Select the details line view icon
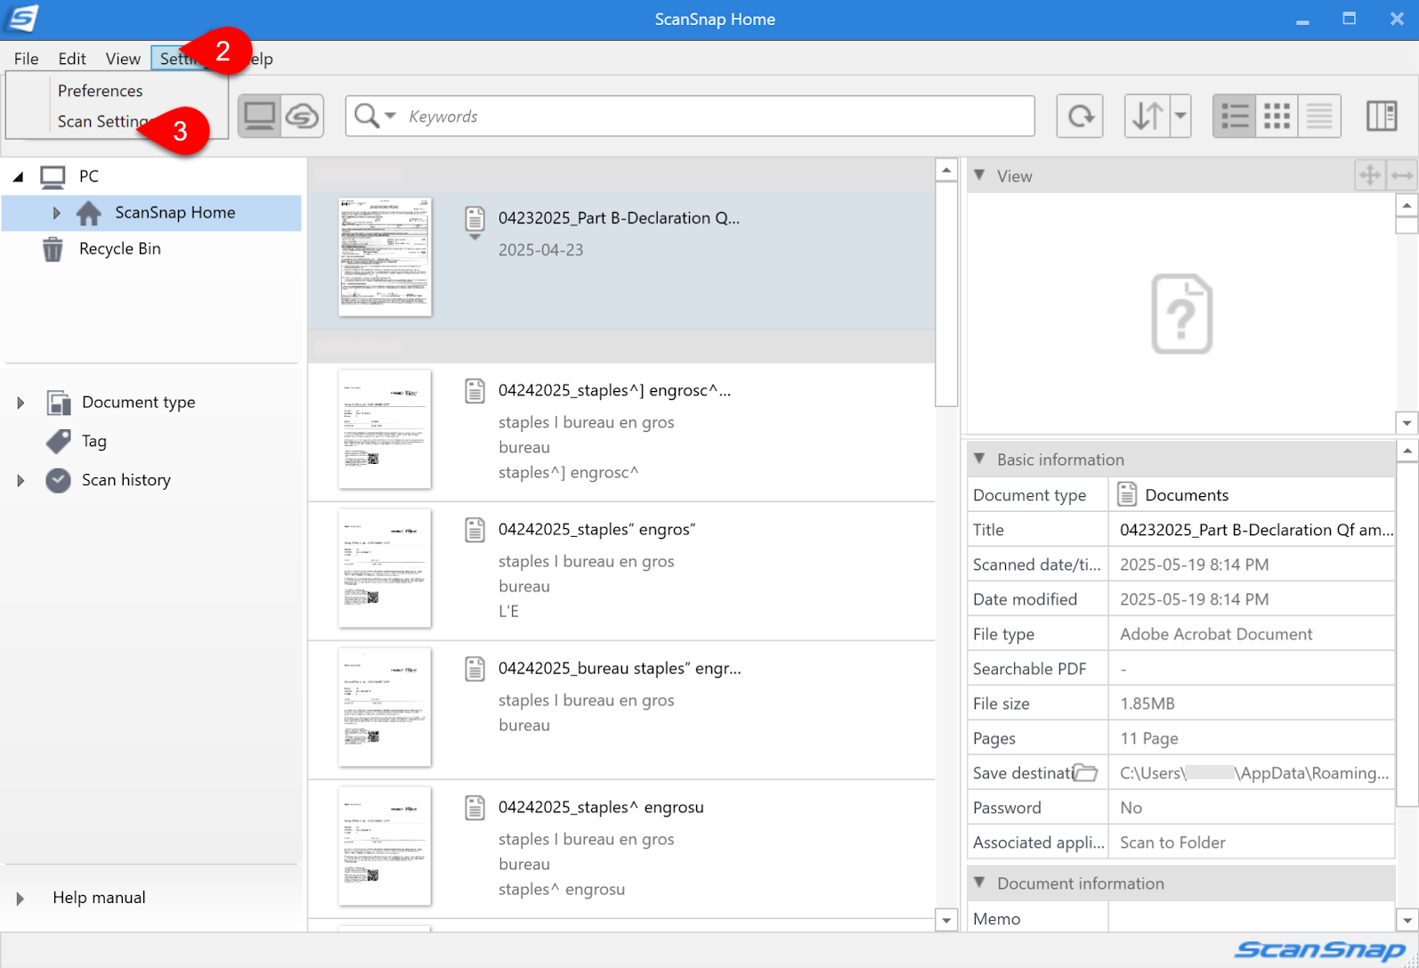The image size is (1419, 968). pos(1319,117)
